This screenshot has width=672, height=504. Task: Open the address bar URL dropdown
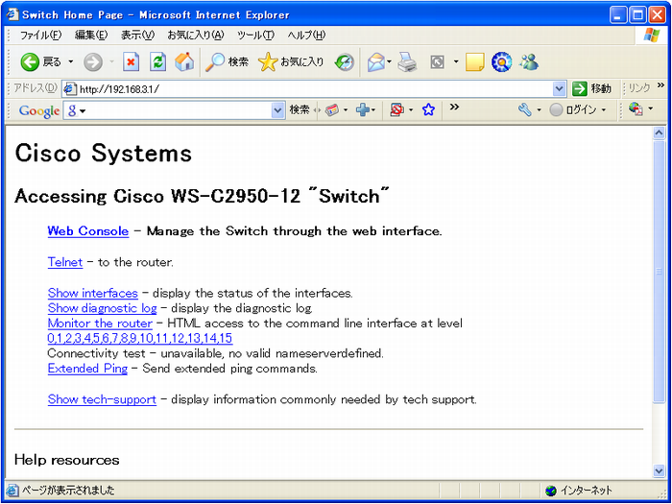click(559, 88)
